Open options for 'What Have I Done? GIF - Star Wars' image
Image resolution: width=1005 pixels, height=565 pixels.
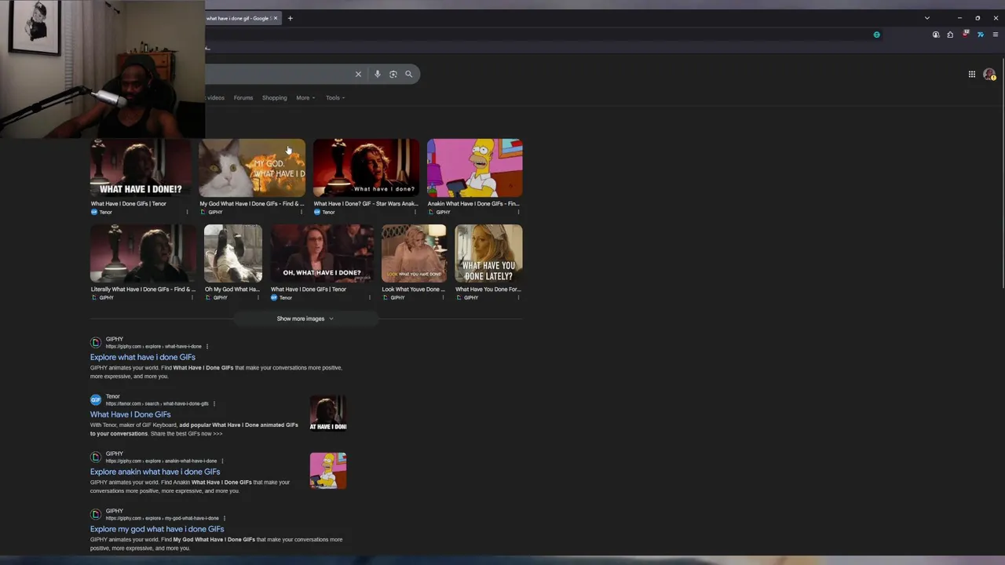(415, 212)
